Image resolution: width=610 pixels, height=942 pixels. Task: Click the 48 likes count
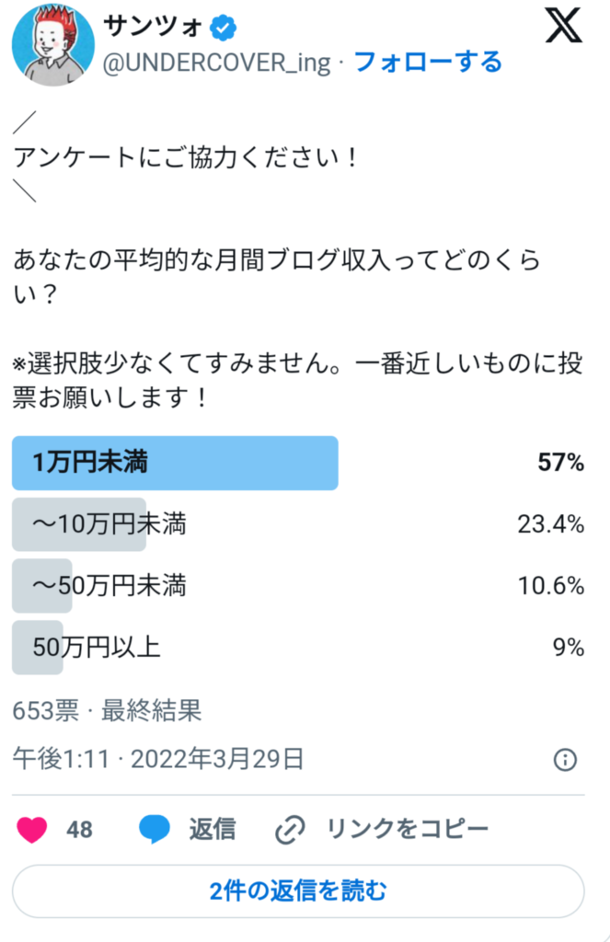79,831
